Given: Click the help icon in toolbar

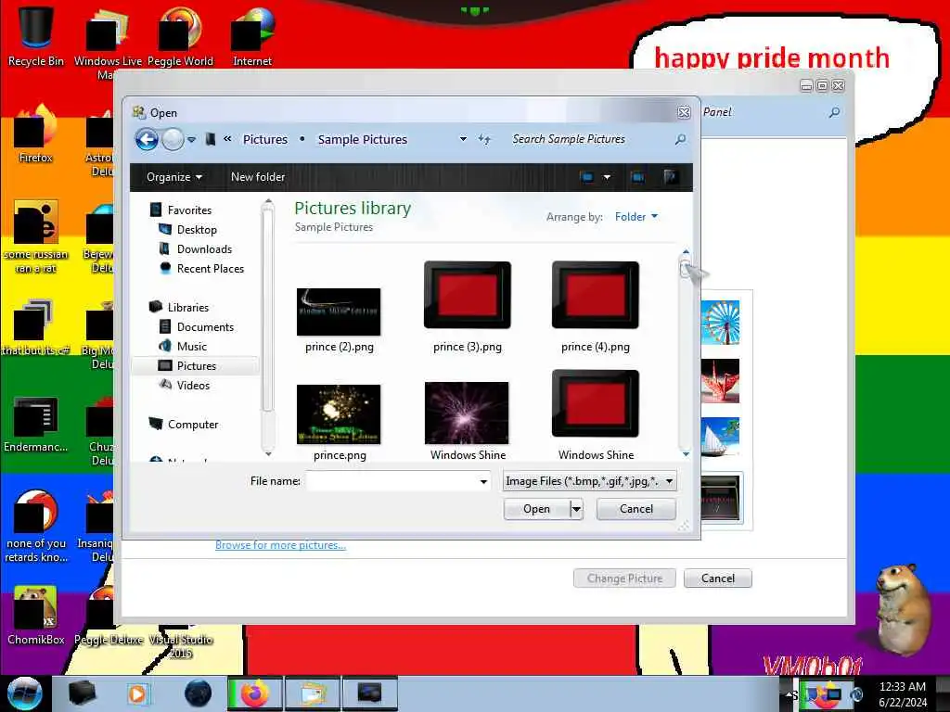Looking at the screenshot, I should [670, 177].
